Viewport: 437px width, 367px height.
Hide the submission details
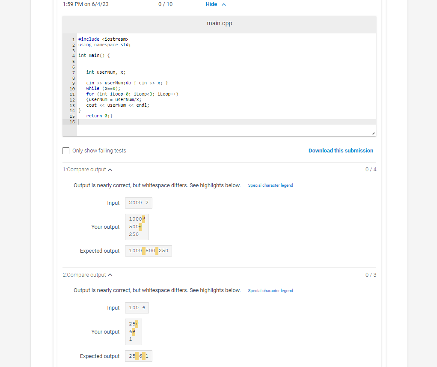(211, 4)
